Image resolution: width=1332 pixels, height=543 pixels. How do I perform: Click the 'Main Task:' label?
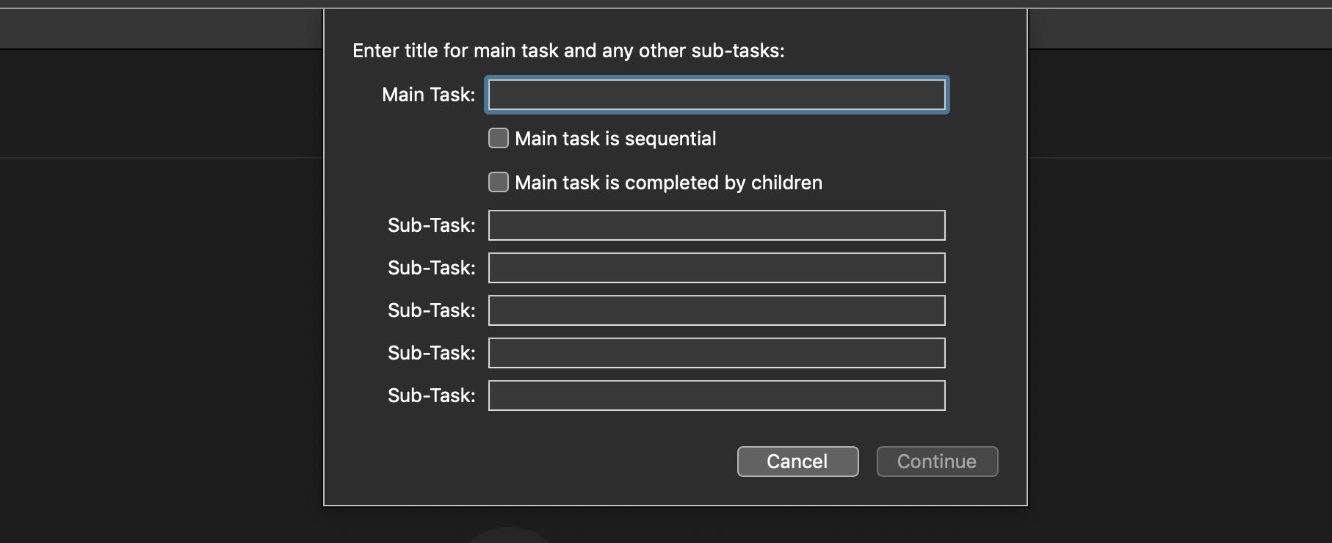pyautogui.click(x=428, y=95)
